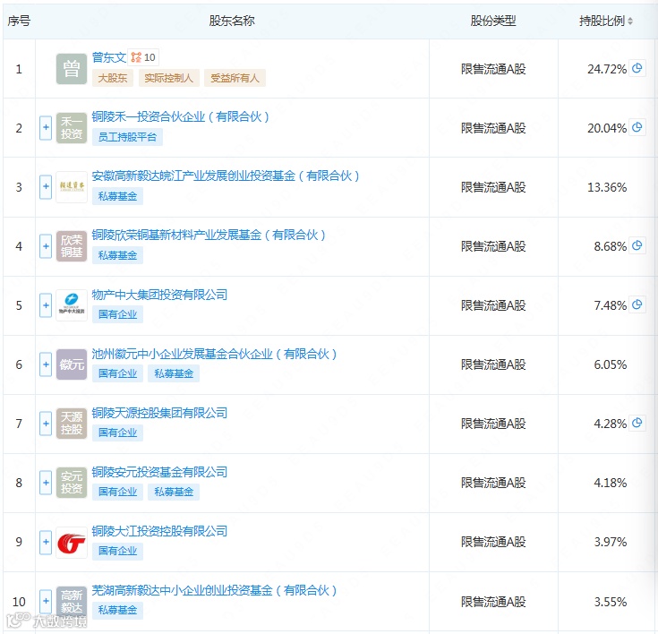Image resolution: width=658 pixels, height=634 pixels.
Task: Expand row 5 物产中大集团投资
Action: [46, 305]
